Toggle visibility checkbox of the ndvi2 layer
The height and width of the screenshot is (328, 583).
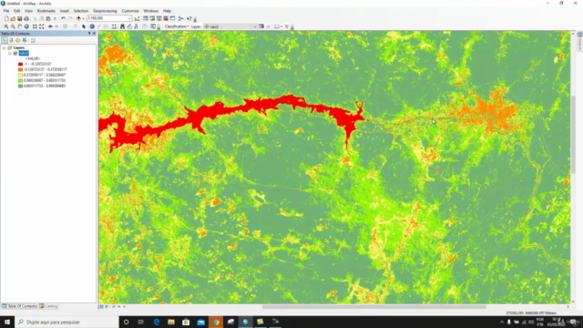pyautogui.click(x=15, y=53)
